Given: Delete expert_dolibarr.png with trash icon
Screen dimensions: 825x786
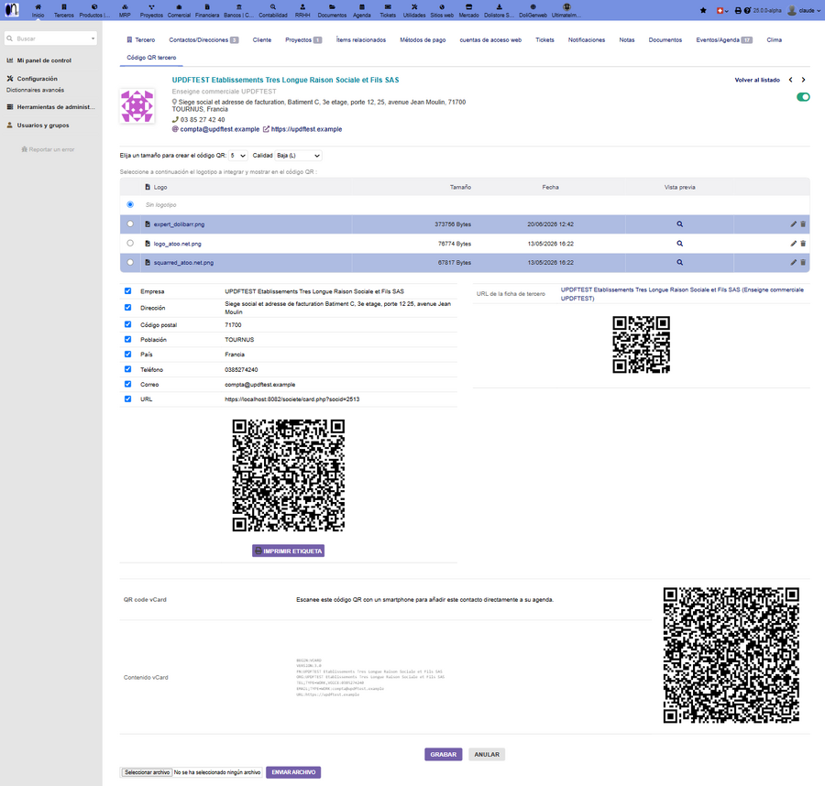Looking at the screenshot, I should tap(803, 224).
